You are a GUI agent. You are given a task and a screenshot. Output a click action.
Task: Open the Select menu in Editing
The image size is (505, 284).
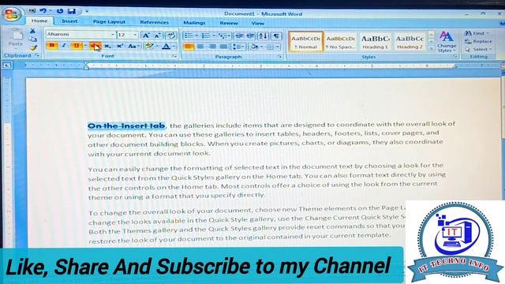pos(479,49)
